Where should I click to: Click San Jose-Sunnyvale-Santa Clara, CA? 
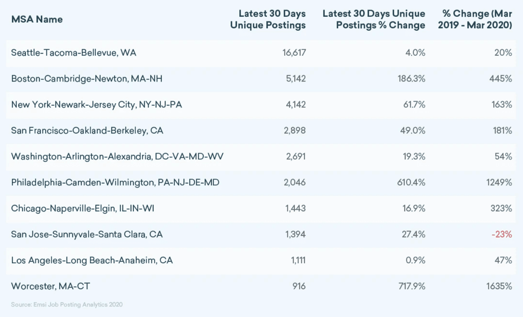(87, 234)
